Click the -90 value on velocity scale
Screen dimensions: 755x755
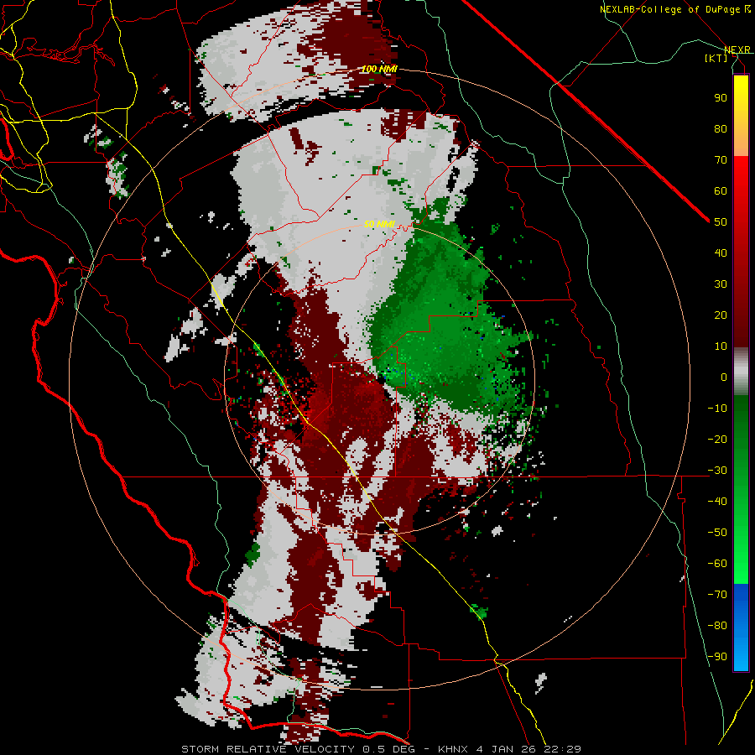coord(717,657)
